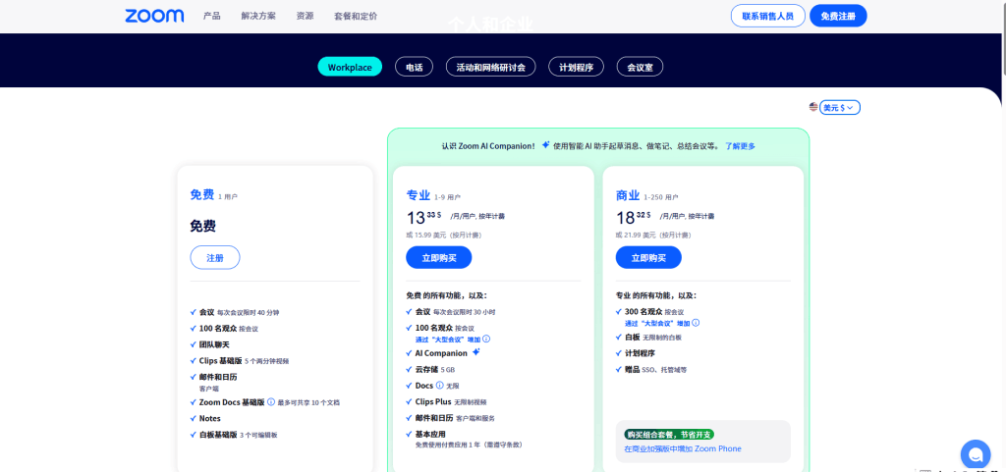Click the 免费注册 button

tap(838, 16)
